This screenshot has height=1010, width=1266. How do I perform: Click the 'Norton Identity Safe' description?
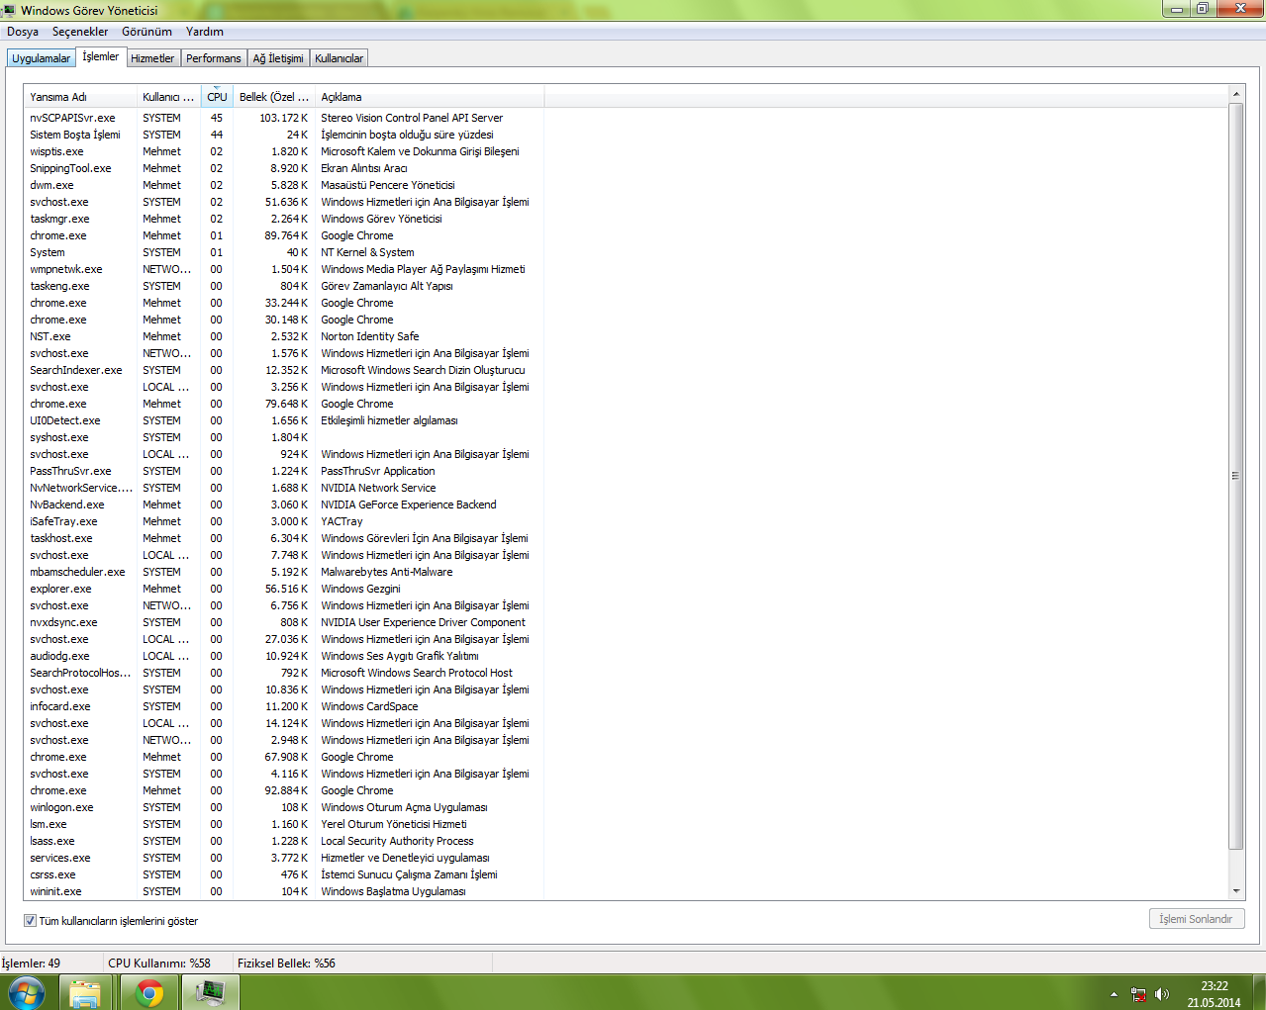(370, 336)
